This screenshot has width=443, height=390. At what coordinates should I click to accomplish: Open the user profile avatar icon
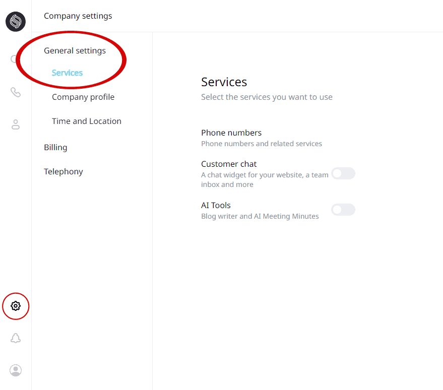[16, 370]
